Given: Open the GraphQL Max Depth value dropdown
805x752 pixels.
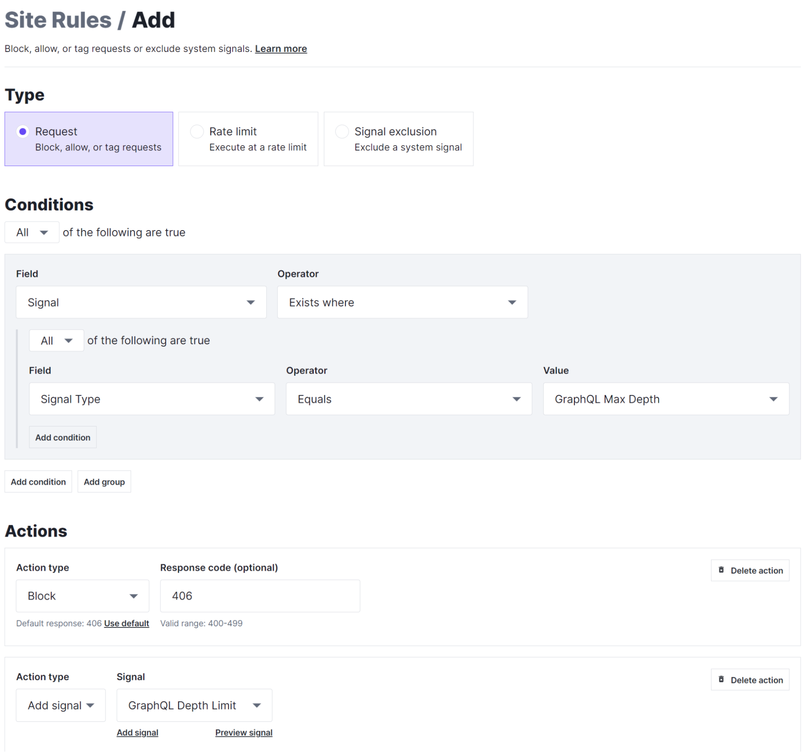Looking at the screenshot, I should pos(666,399).
